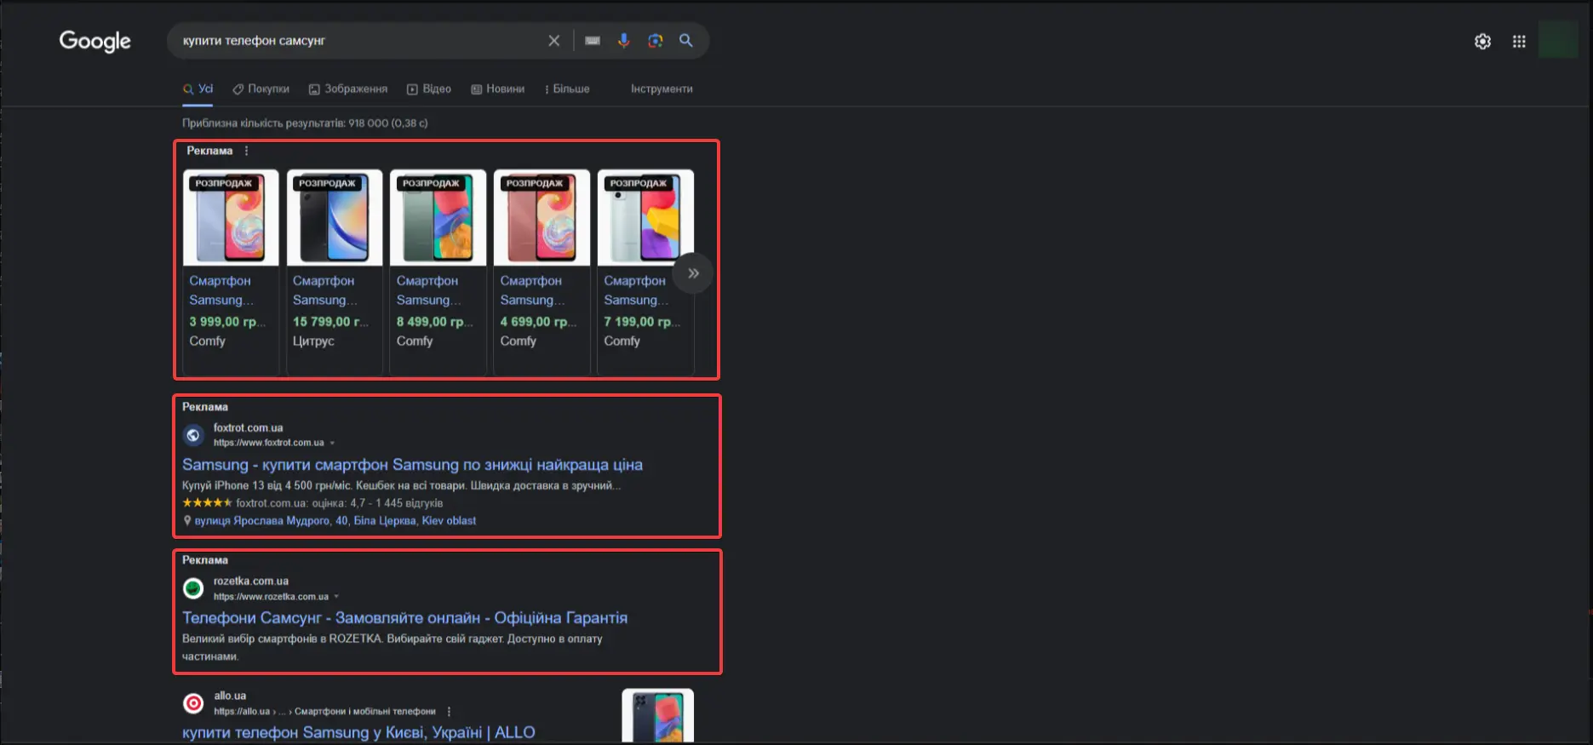Switch to the Зображення tab
Viewport: 1593px width, 745px height.
pyautogui.click(x=348, y=89)
